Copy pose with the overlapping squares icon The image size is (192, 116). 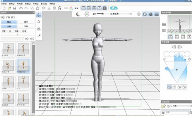[32, 8]
